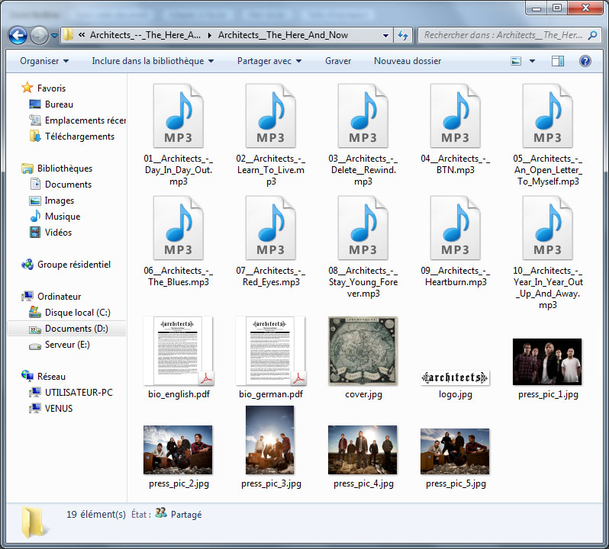Select the 10 Year_In_Year_Out MP3 file icon

click(x=548, y=228)
